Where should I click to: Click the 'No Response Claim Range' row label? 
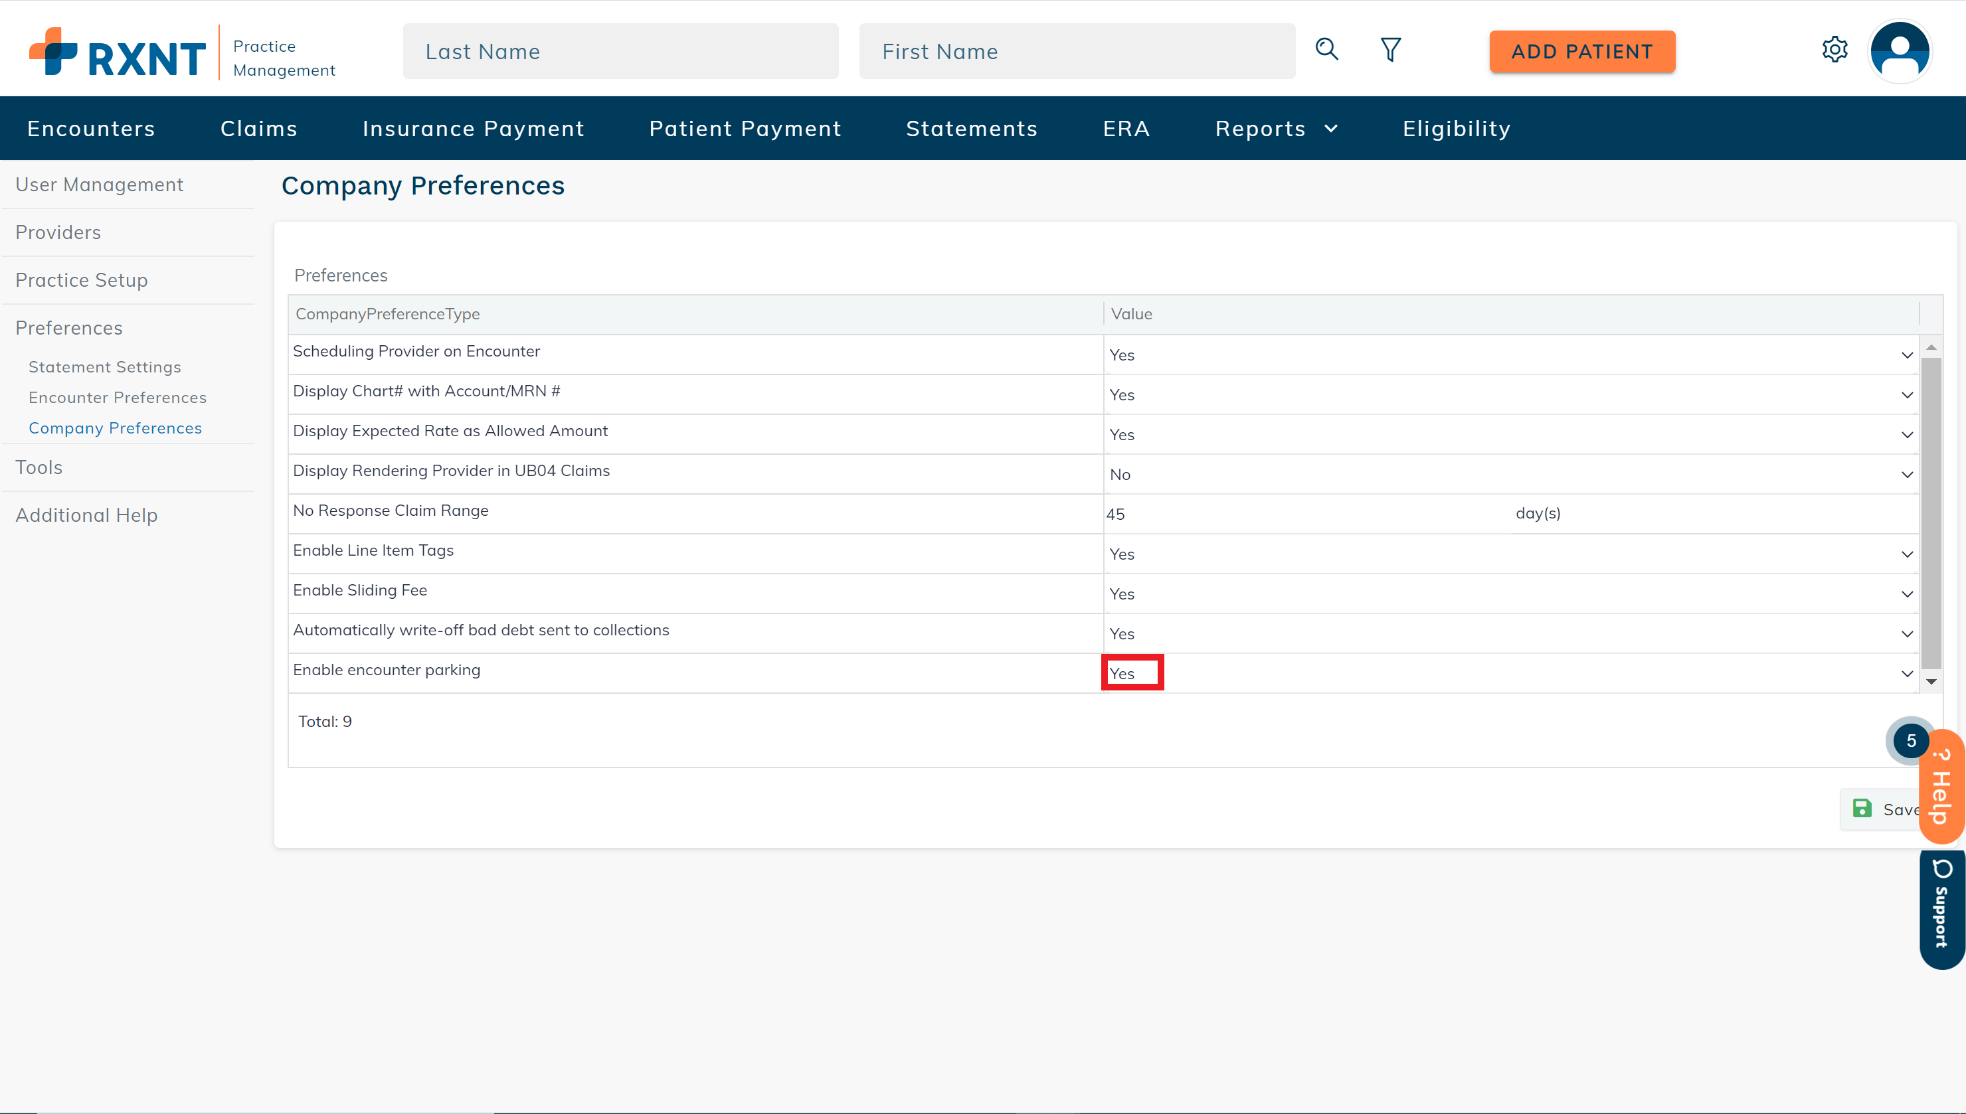point(391,511)
